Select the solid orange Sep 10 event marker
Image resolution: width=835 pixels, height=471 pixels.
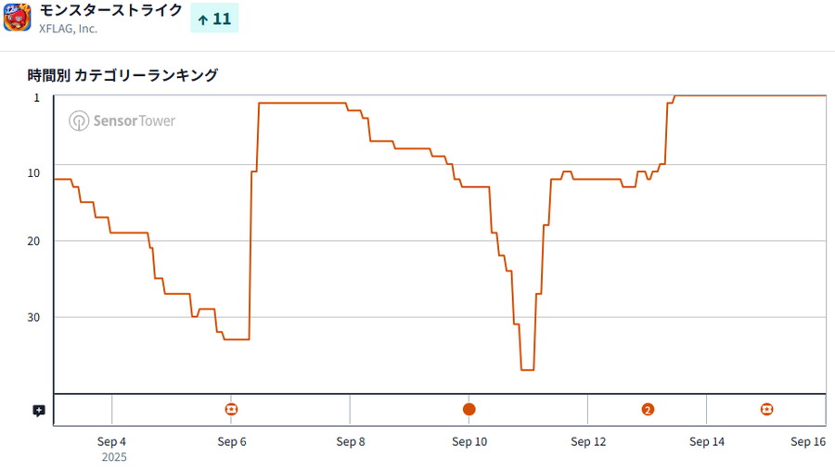coord(469,409)
